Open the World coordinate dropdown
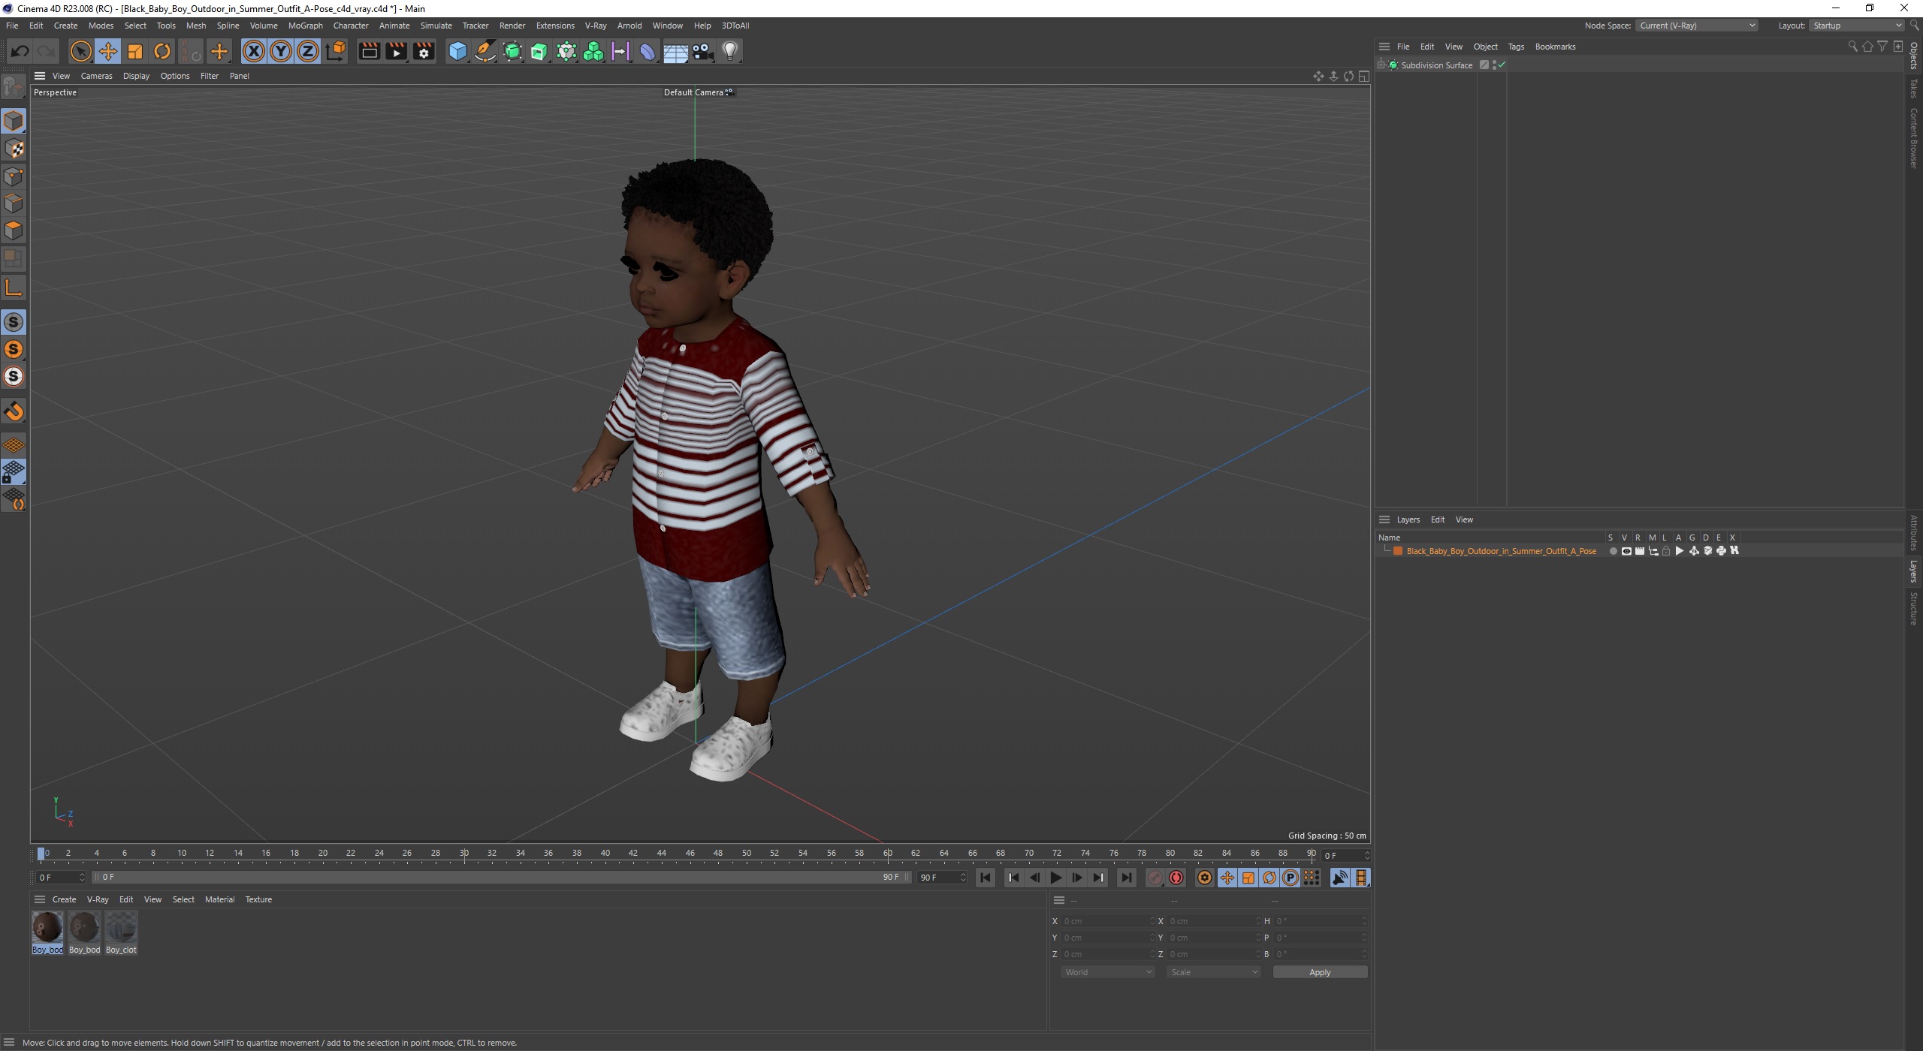The width and height of the screenshot is (1923, 1051). pos(1107,972)
